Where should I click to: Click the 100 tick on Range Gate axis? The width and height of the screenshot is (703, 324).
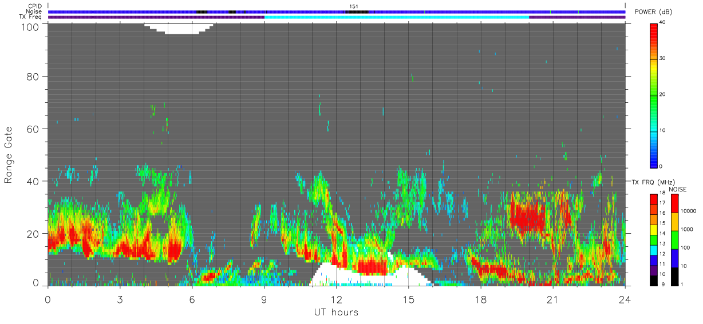click(31, 26)
